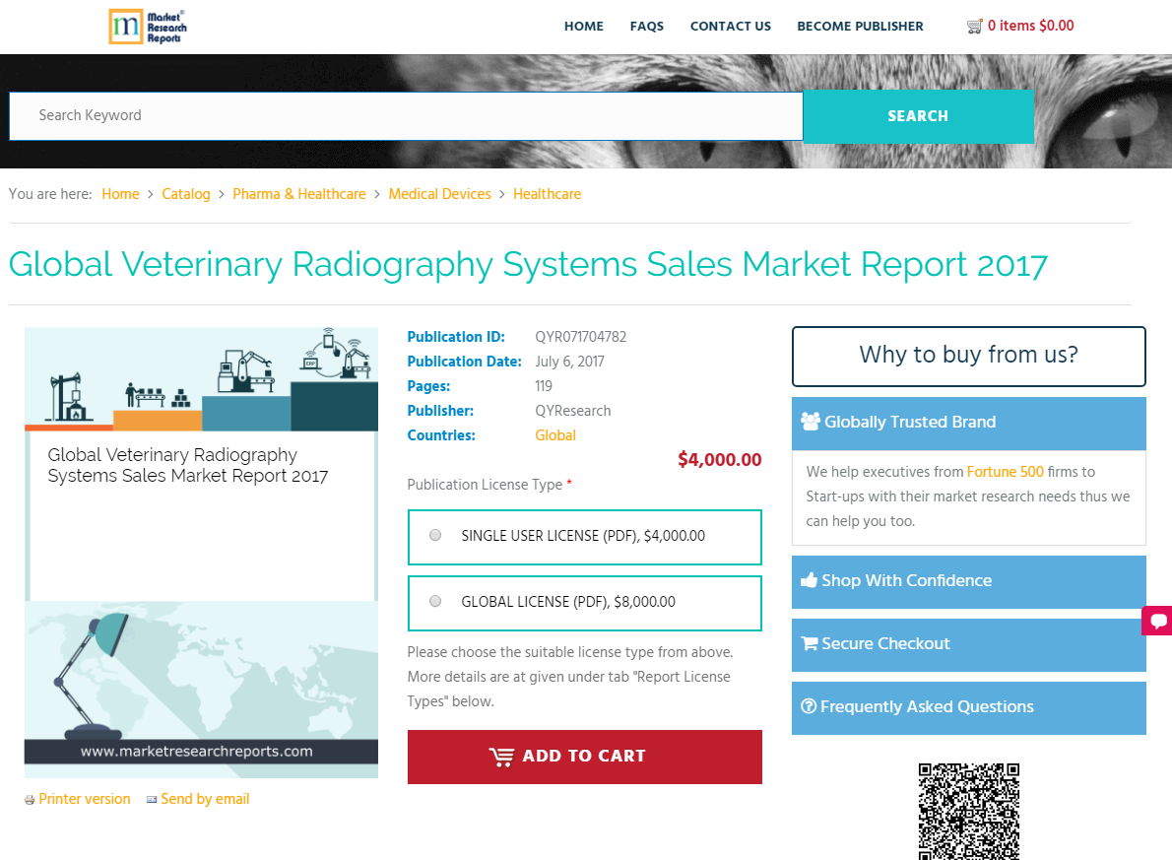Click the Global countries link
Viewport: 1172px width, 860px height.
click(x=555, y=434)
